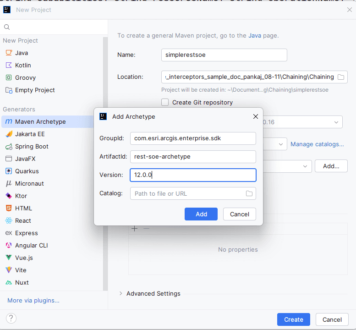This screenshot has width=356, height=330.
Task: Click the search magnifier icon
Action: [7, 27]
